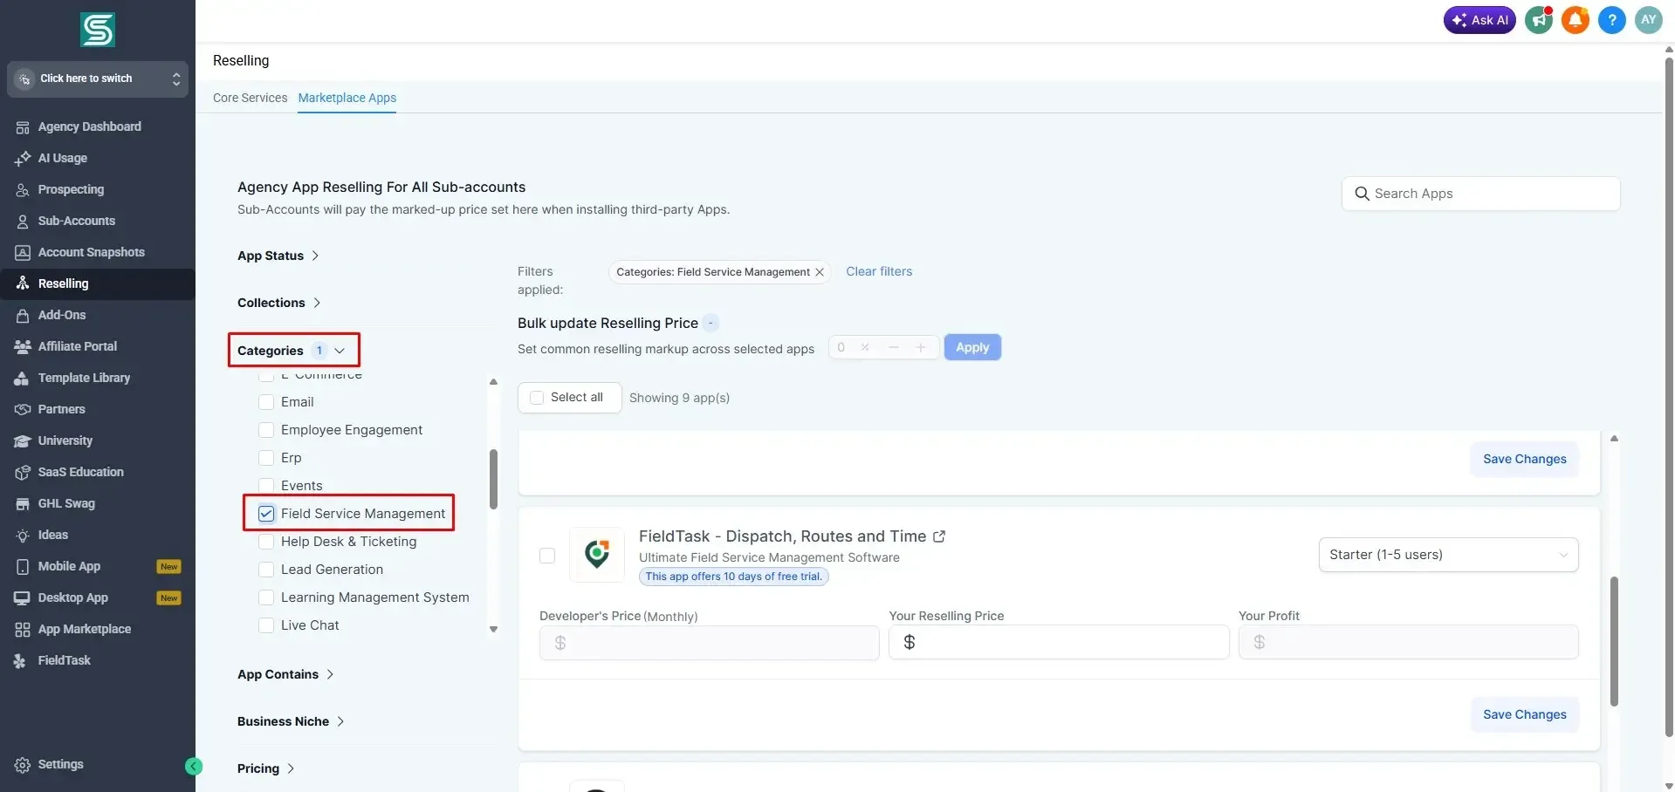This screenshot has width=1675, height=792.
Task: Decrease the bulk markup with minus
Action: 894,347
